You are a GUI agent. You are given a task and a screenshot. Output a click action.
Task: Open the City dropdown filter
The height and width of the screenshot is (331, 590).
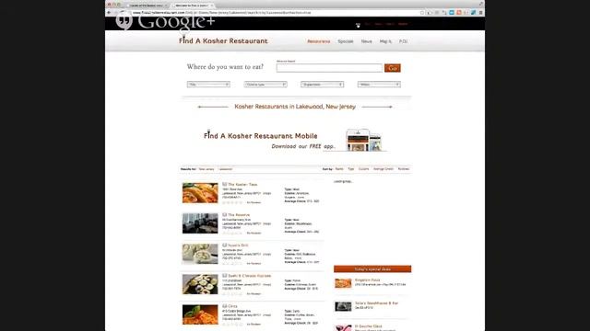(208, 85)
